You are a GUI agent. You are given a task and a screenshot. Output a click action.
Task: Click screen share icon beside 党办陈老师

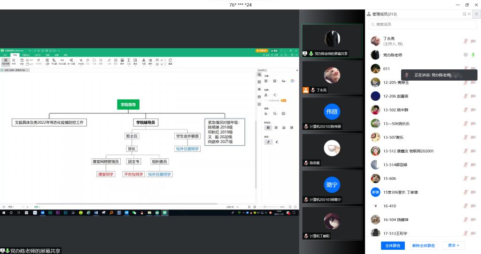tap(465, 55)
